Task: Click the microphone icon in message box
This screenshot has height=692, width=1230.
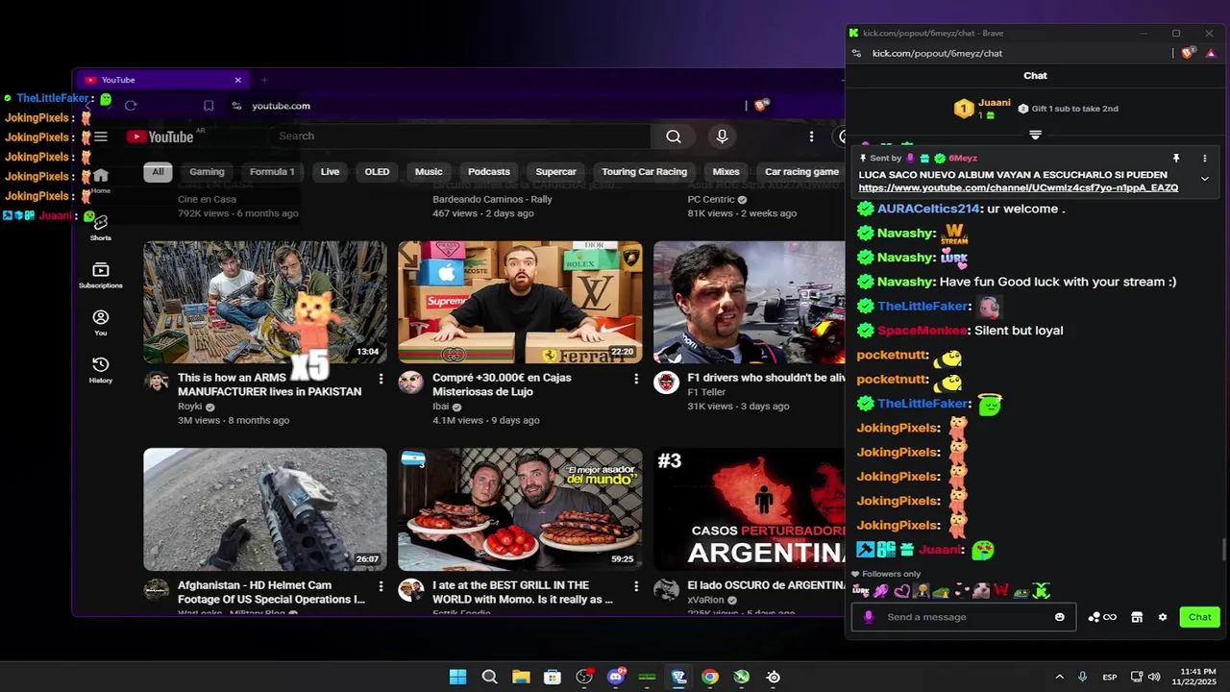Action: (x=869, y=617)
